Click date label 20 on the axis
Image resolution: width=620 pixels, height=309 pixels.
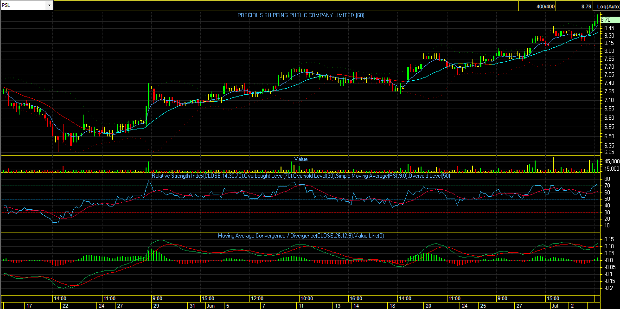click(x=428, y=306)
